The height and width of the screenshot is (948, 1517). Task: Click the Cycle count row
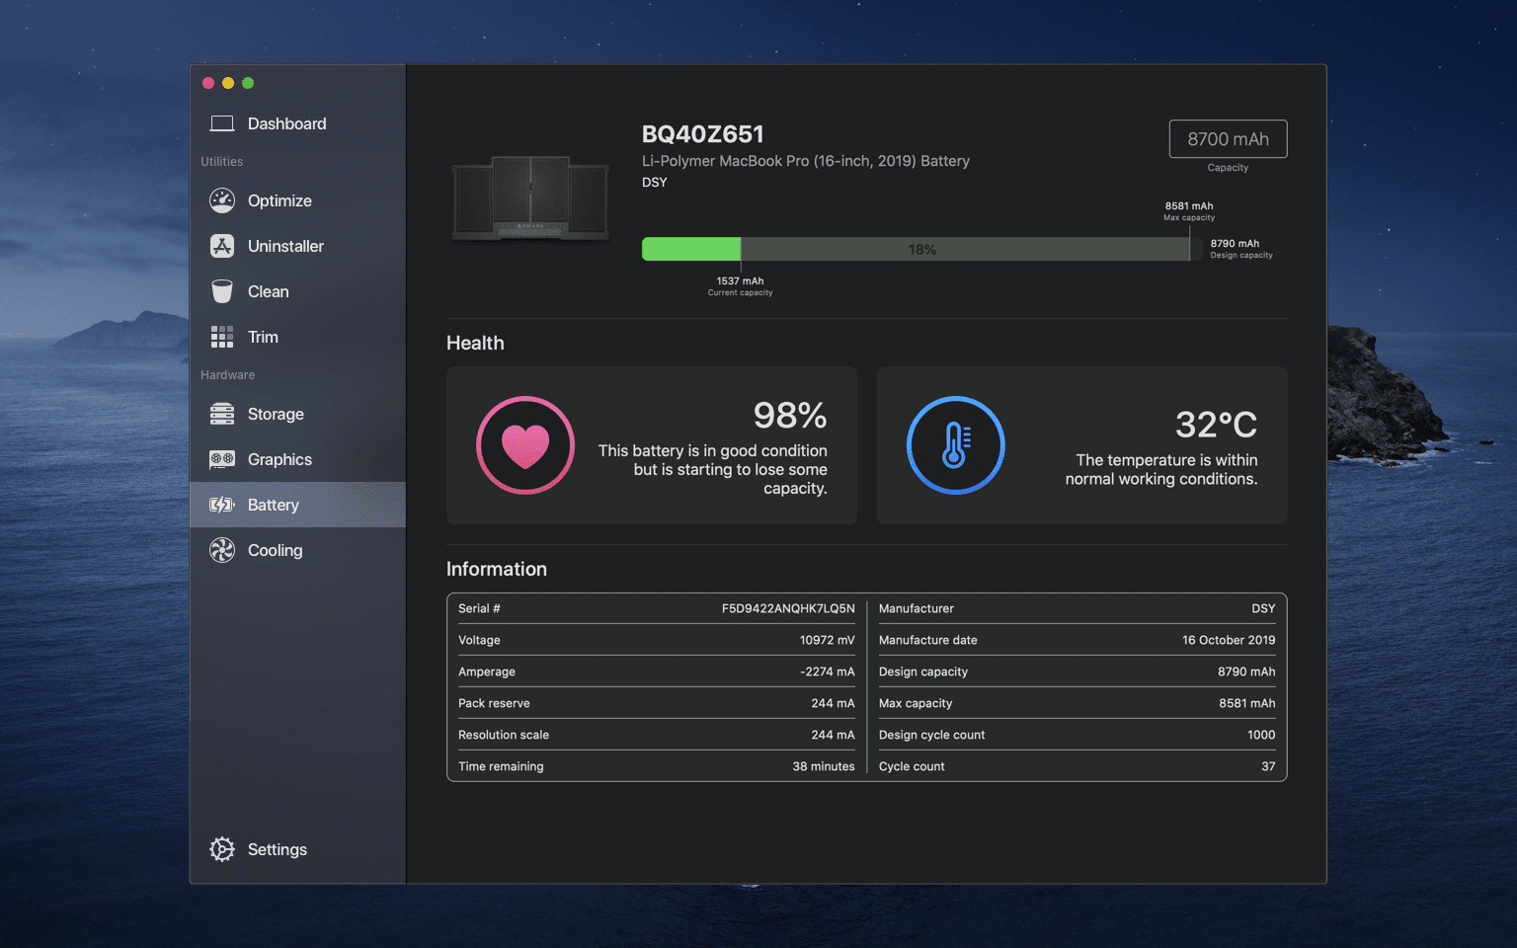point(1077,766)
